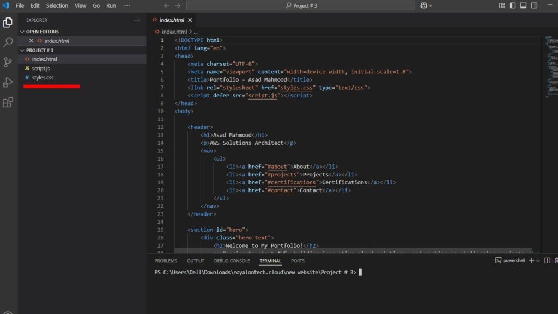
Task: Click the breadcrumb ellipsis after index.html
Action: 196,32
